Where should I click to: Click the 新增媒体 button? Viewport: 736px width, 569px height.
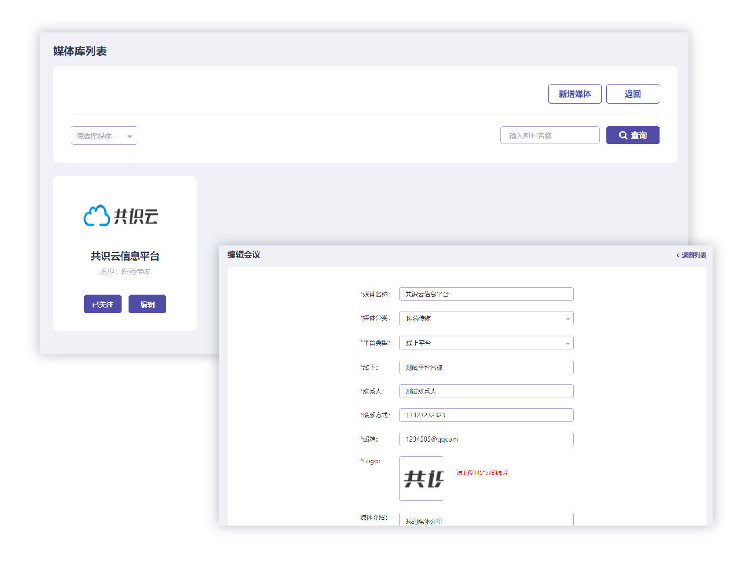coord(574,94)
